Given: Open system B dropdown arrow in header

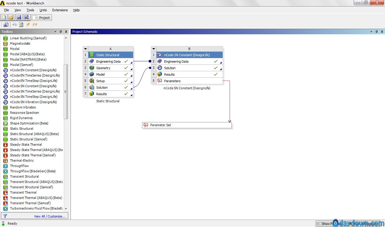Looking at the screenshot, I should (x=154, y=49).
